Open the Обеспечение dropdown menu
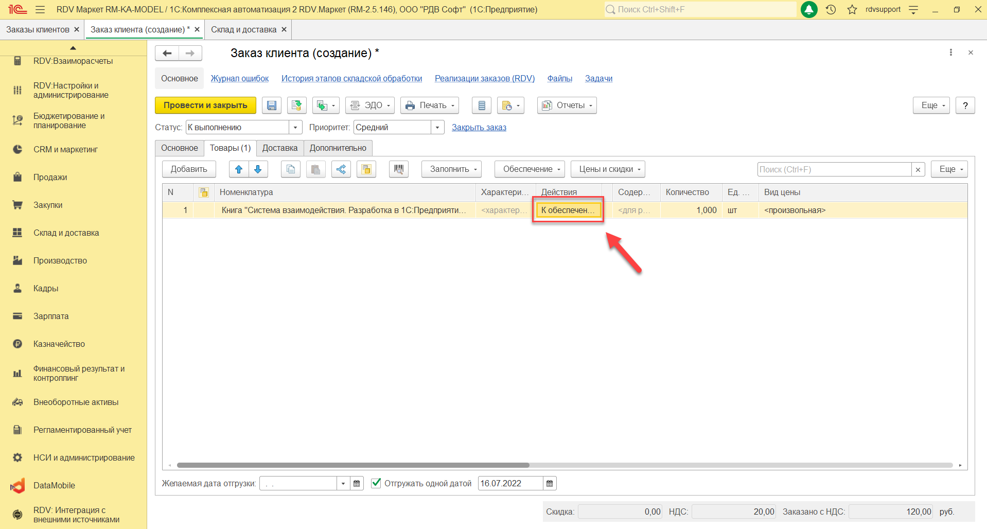Image resolution: width=987 pixels, height=529 pixels. point(530,169)
